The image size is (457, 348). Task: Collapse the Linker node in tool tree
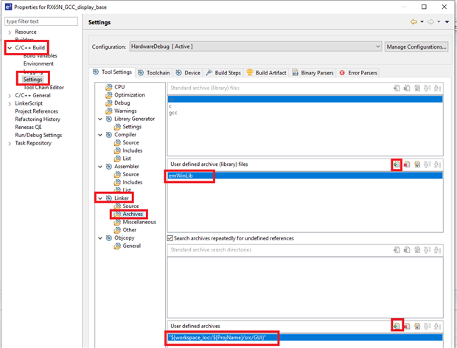[100, 198]
